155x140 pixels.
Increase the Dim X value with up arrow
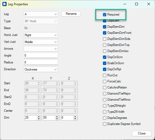[39, 117]
